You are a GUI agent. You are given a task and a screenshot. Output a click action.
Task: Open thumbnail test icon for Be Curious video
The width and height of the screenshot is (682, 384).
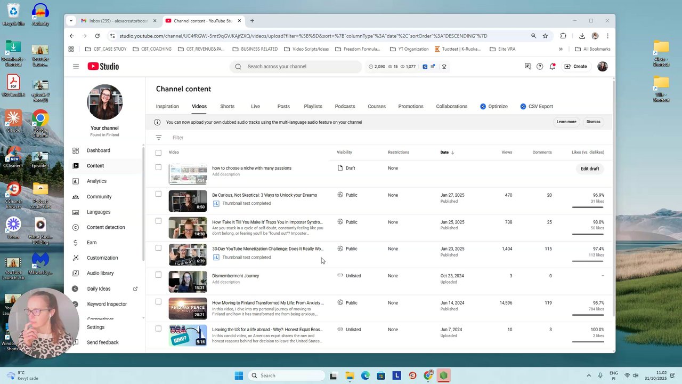216,203
